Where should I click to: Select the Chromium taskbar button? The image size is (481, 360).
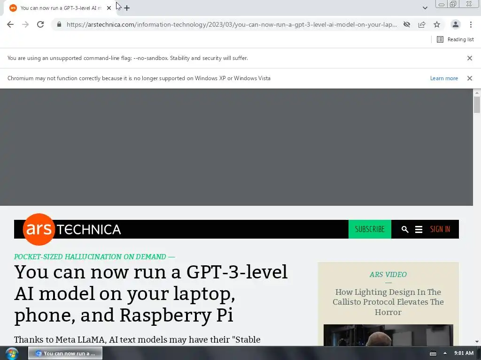pyautogui.click(x=65, y=353)
